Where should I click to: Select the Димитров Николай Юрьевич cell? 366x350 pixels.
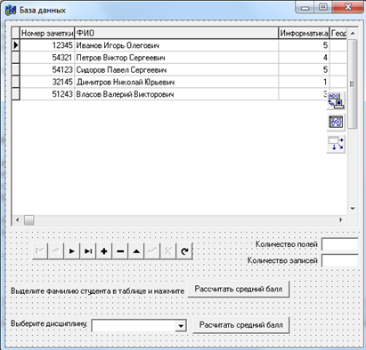click(x=176, y=82)
